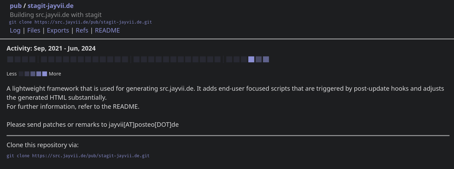Click the activity square between the brightest and last
Image resolution: width=454 pixels, height=169 pixels.
(258, 59)
